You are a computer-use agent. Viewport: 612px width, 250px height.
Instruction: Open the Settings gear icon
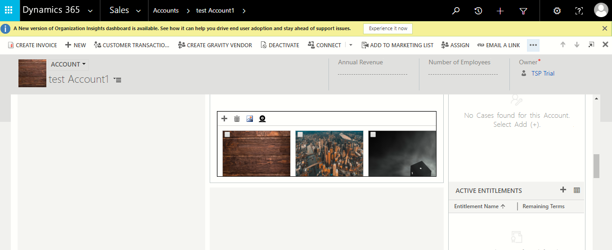click(x=557, y=11)
